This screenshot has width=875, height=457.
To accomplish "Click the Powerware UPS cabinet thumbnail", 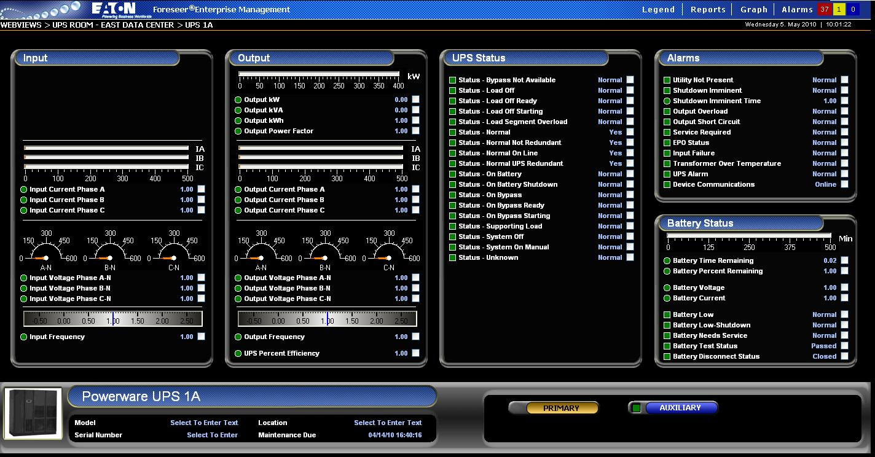I will [x=33, y=413].
